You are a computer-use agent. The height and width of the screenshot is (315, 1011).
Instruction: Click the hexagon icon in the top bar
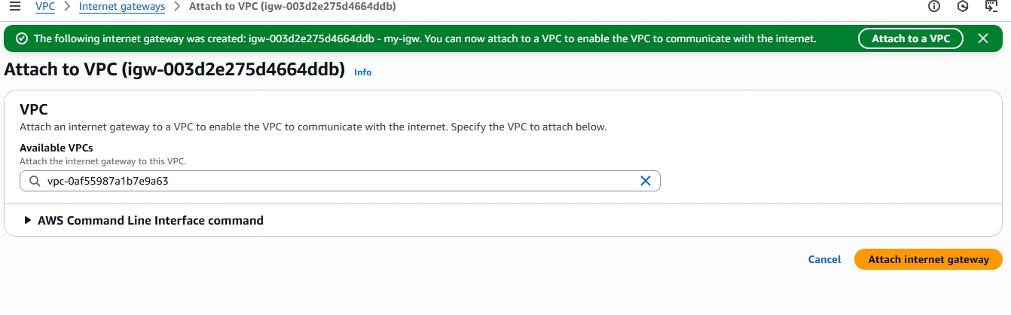click(963, 7)
